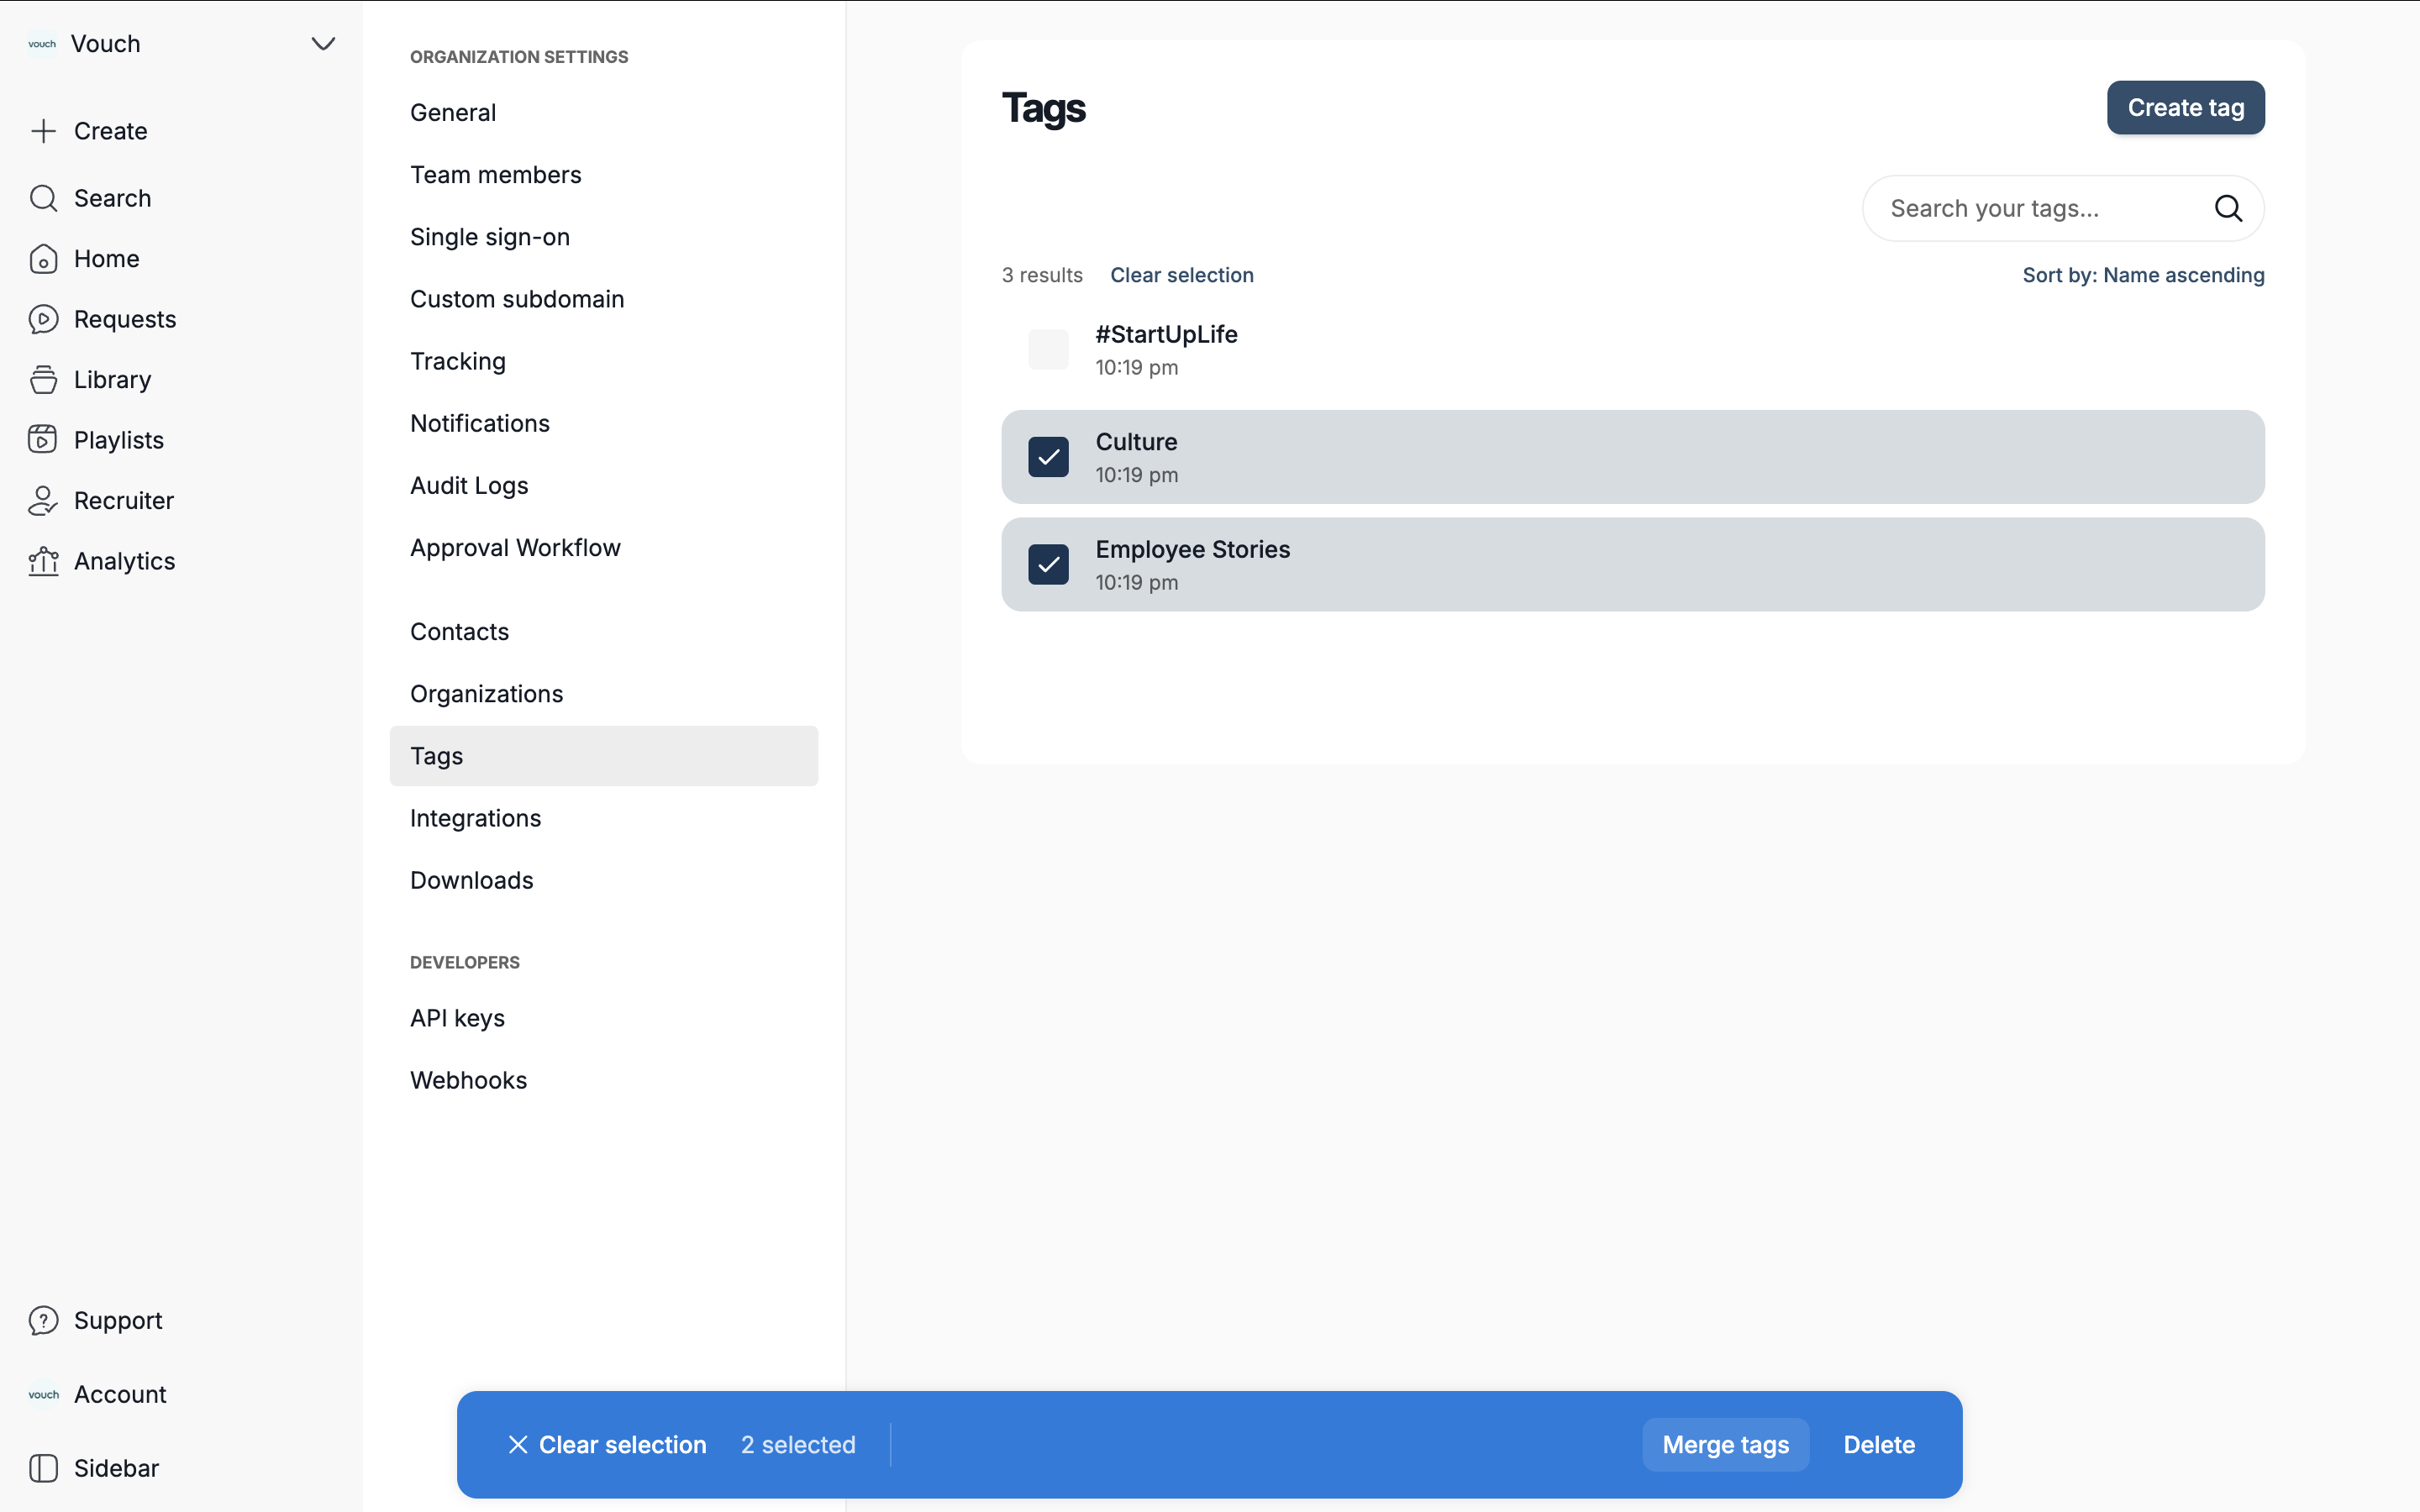Expand the Vouch workspace dropdown chevron

coord(323,44)
